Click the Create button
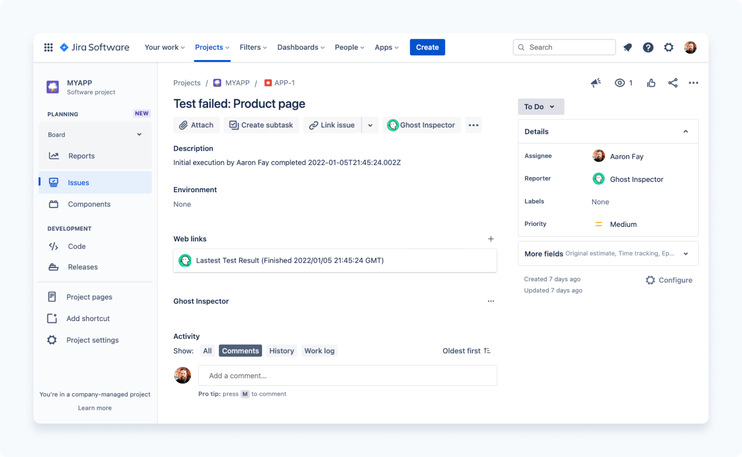 [x=427, y=47]
